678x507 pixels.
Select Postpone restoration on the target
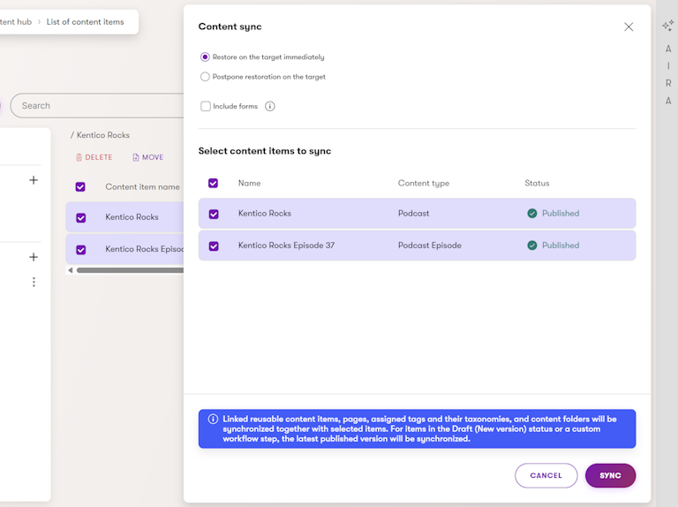205,77
